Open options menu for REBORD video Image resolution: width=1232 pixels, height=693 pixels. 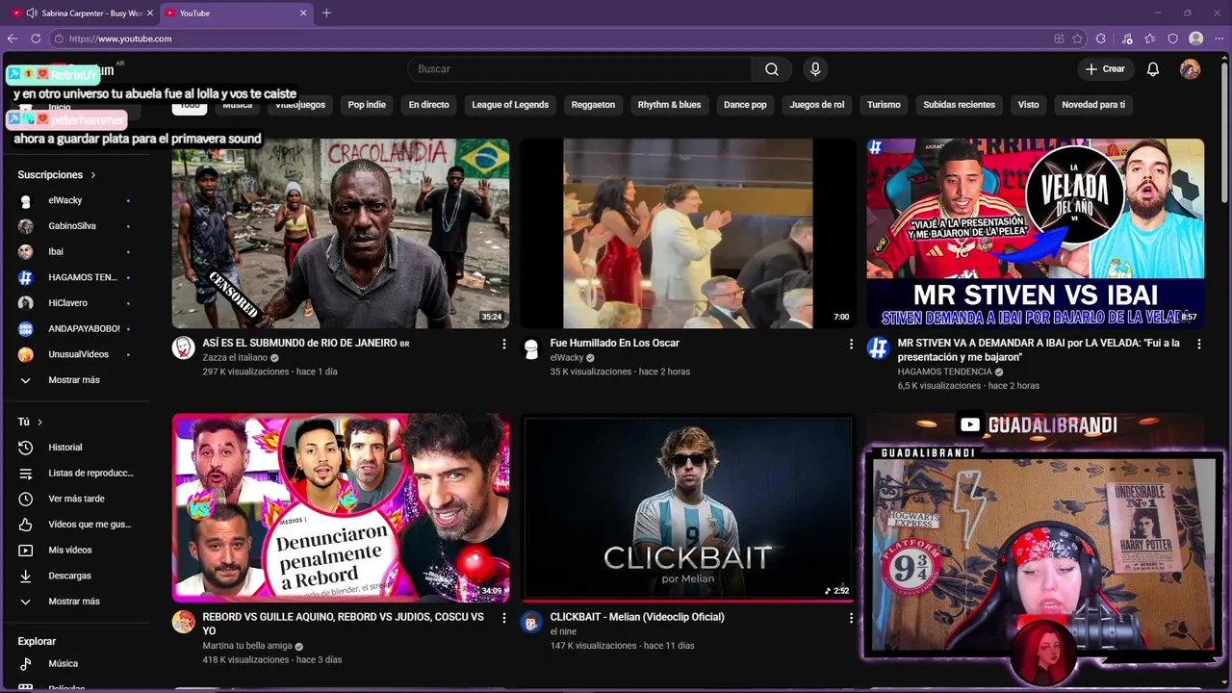(503, 618)
